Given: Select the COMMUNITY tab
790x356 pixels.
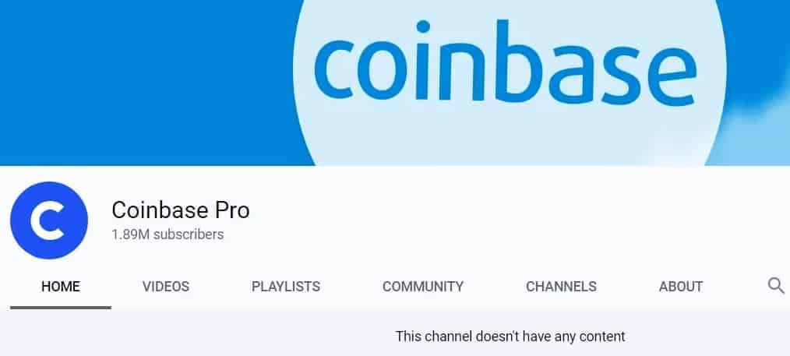Looking at the screenshot, I should click(x=423, y=287).
